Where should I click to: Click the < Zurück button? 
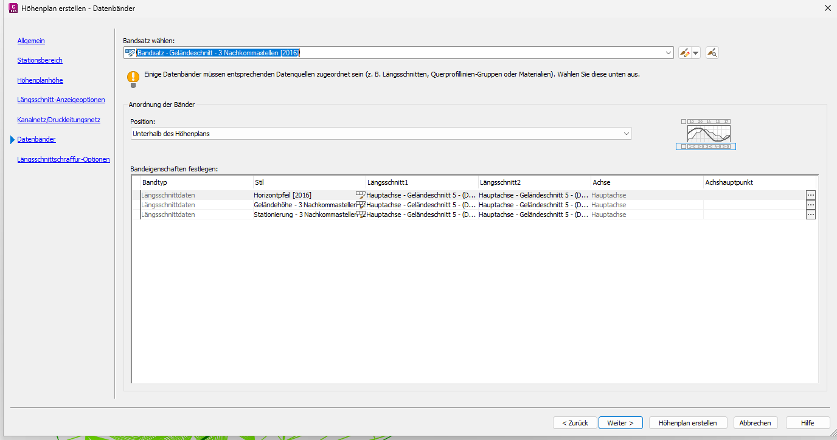click(575, 423)
